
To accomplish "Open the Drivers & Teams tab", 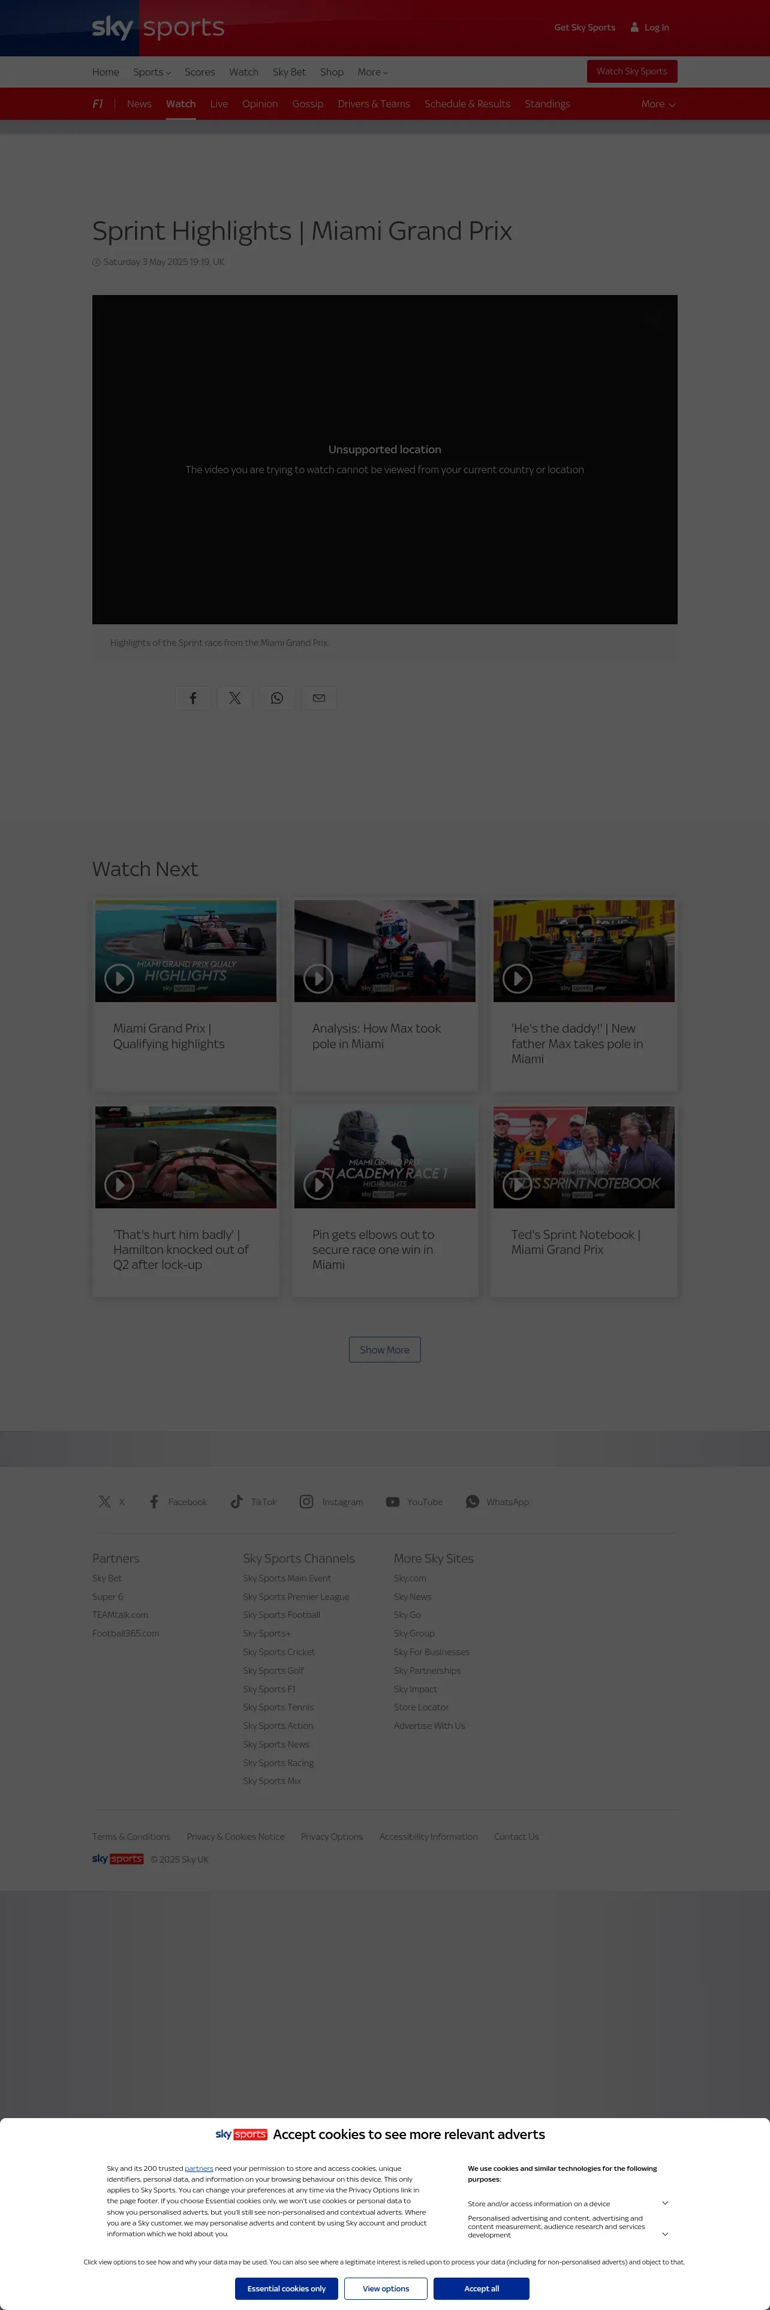I will (374, 104).
